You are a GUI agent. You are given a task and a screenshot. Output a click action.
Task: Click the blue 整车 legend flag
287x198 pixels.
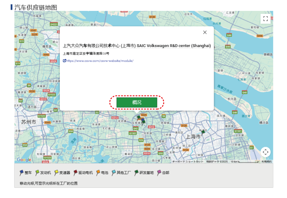(x=22, y=173)
